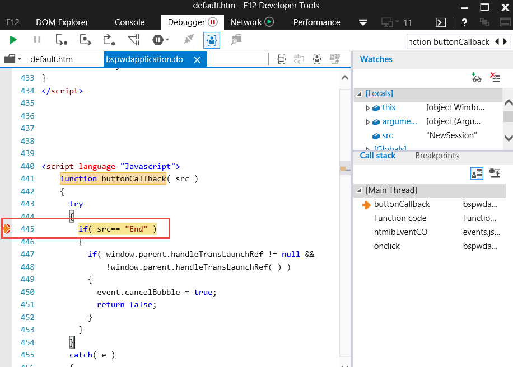Viewport: 513px width, 367px height.
Task: Collapse the [Locals] section
Action: click(x=359, y=94)
